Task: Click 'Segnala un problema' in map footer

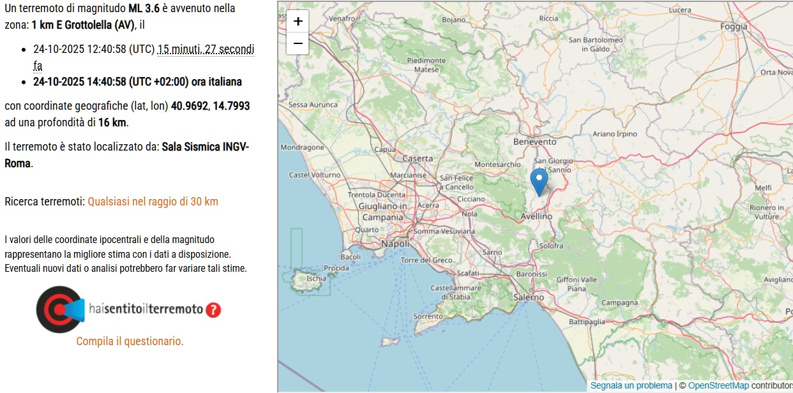Action: pos(631,386)
